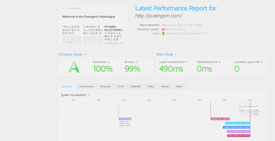Image resolution: width=275 pixels, height=141 pixels.
Task: Click the 490ms LCP value
Action: tap(171, 69)
